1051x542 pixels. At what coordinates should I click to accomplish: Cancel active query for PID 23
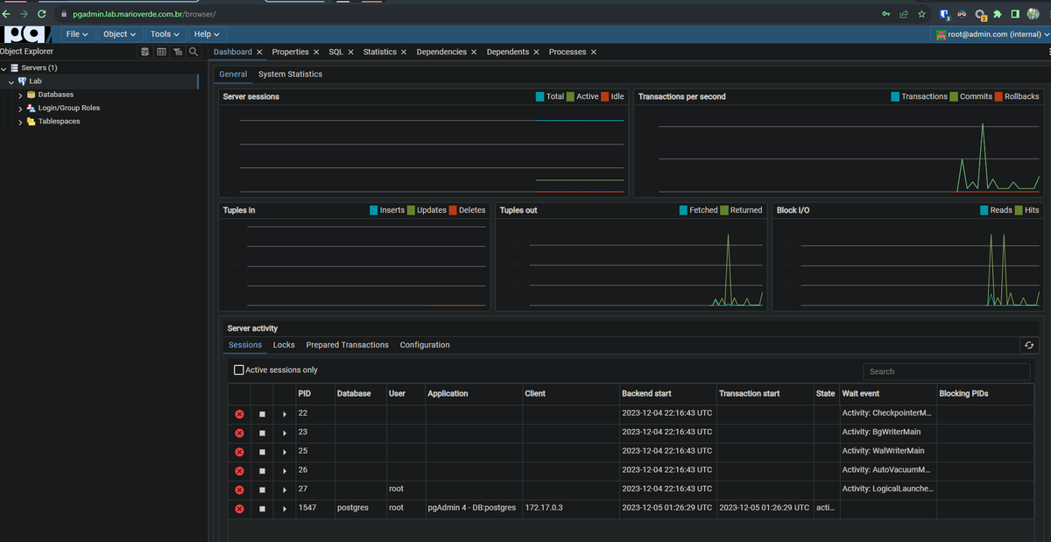pyautogui.click(x=262, y=433)
